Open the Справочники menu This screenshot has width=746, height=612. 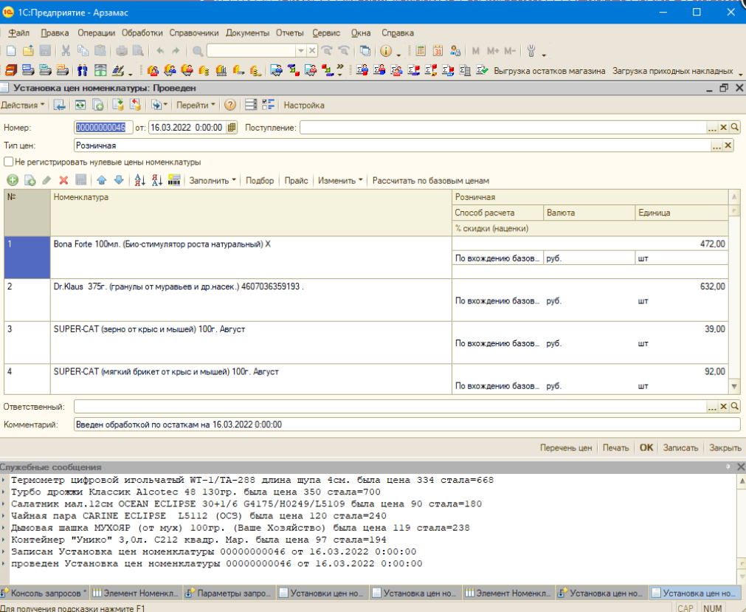[193, 32]
